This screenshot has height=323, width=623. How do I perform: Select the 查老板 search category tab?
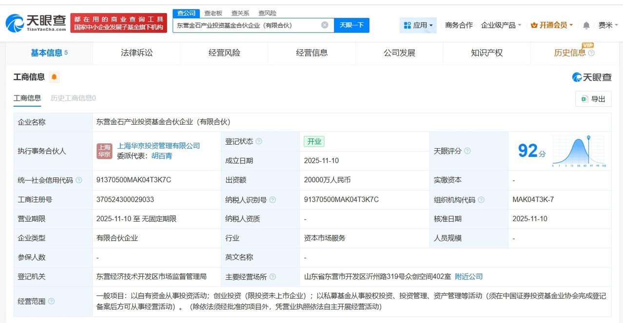(213, 13)
